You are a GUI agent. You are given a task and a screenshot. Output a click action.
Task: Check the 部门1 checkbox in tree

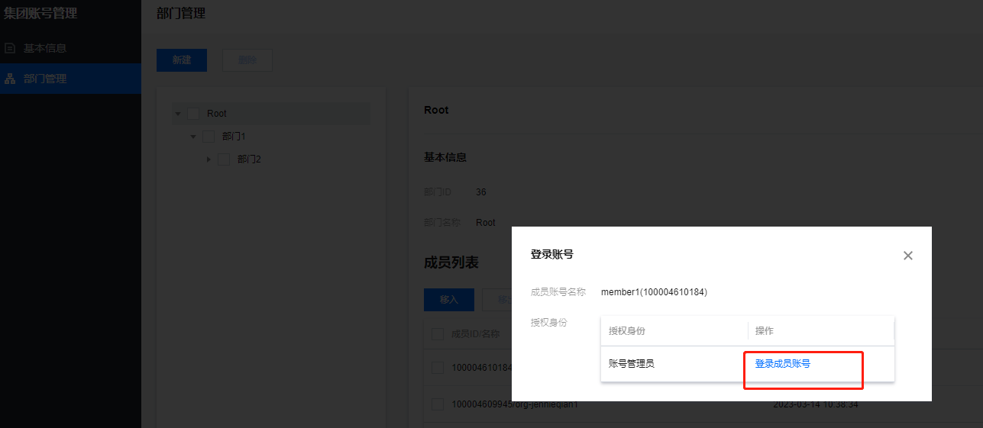(x=209, y=137)
